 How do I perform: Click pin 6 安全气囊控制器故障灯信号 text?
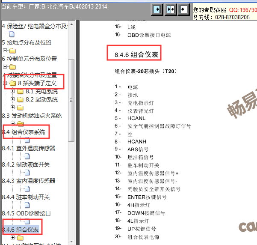click(x=160, y=126)
